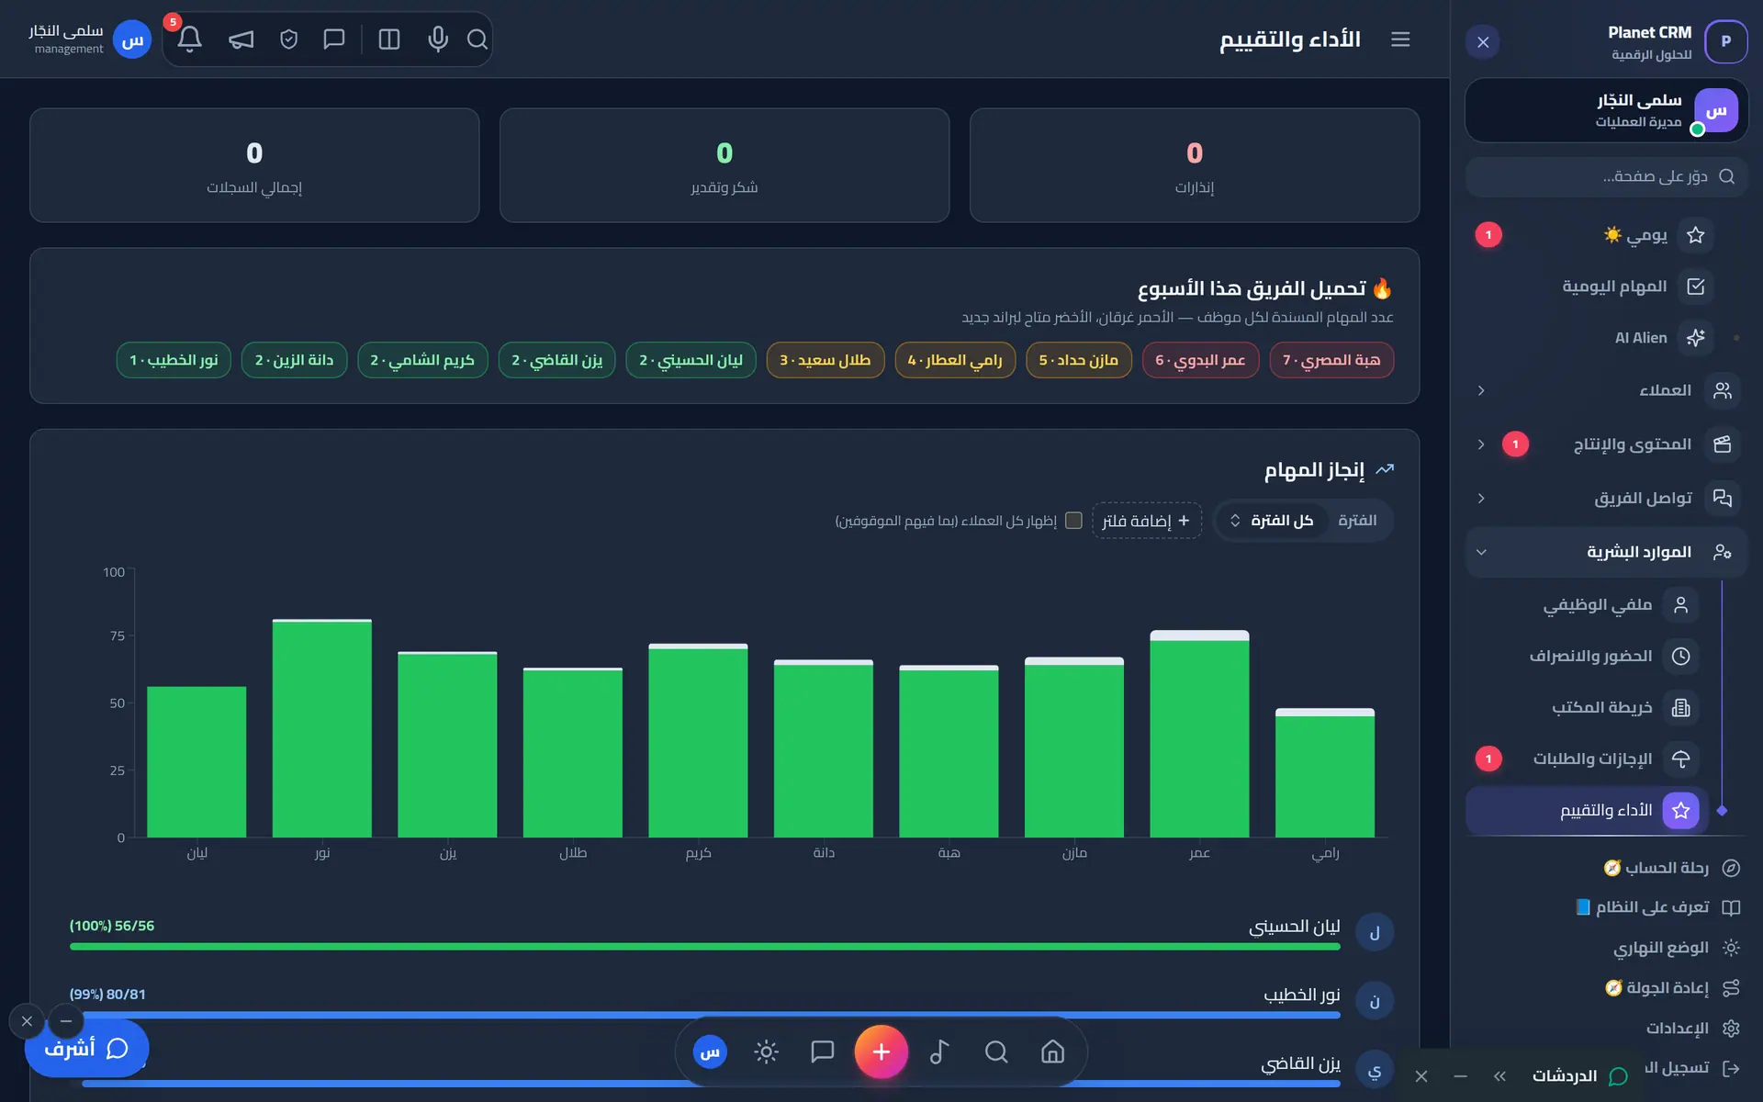Click search icon in bottom dock

996,1051
